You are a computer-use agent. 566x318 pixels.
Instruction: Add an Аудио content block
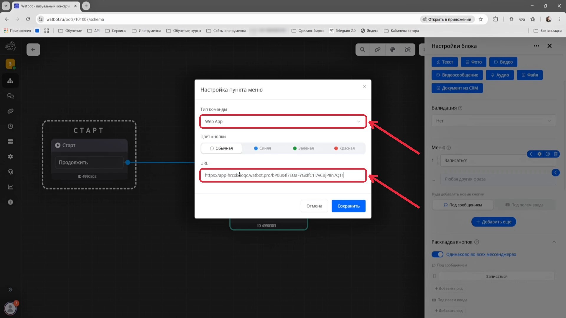click(500, 75)
